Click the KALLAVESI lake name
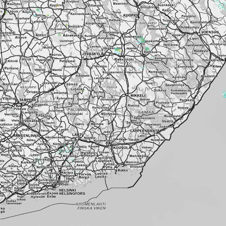The width and height of the screenshot is (226, 226). tap(148, 23)
